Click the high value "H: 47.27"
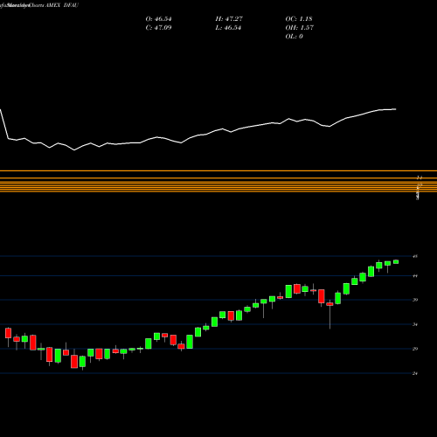Screen dimensions: 437x437 coord(229,19)
